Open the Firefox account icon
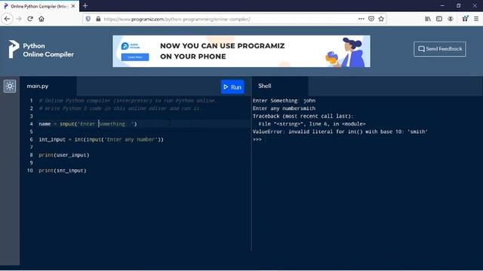 (451, 19)
